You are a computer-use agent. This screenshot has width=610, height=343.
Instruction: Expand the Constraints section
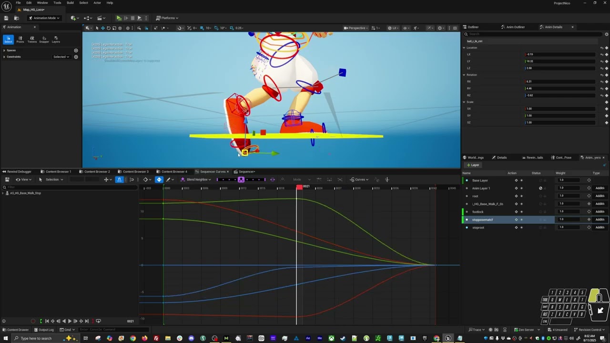[x=4, y=57]
